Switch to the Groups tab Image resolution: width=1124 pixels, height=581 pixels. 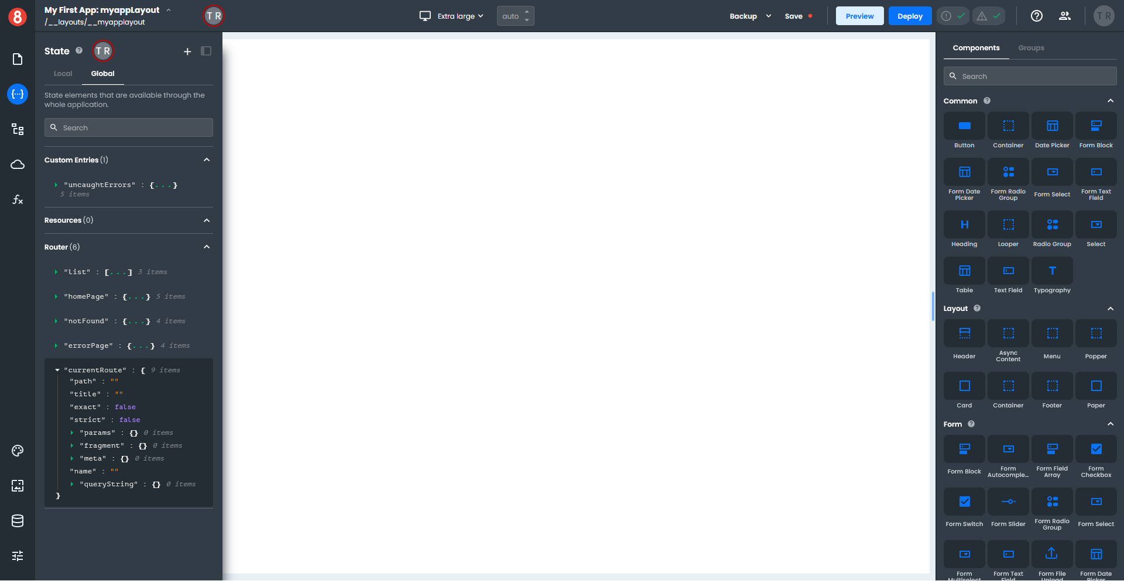click(1031, 48)
